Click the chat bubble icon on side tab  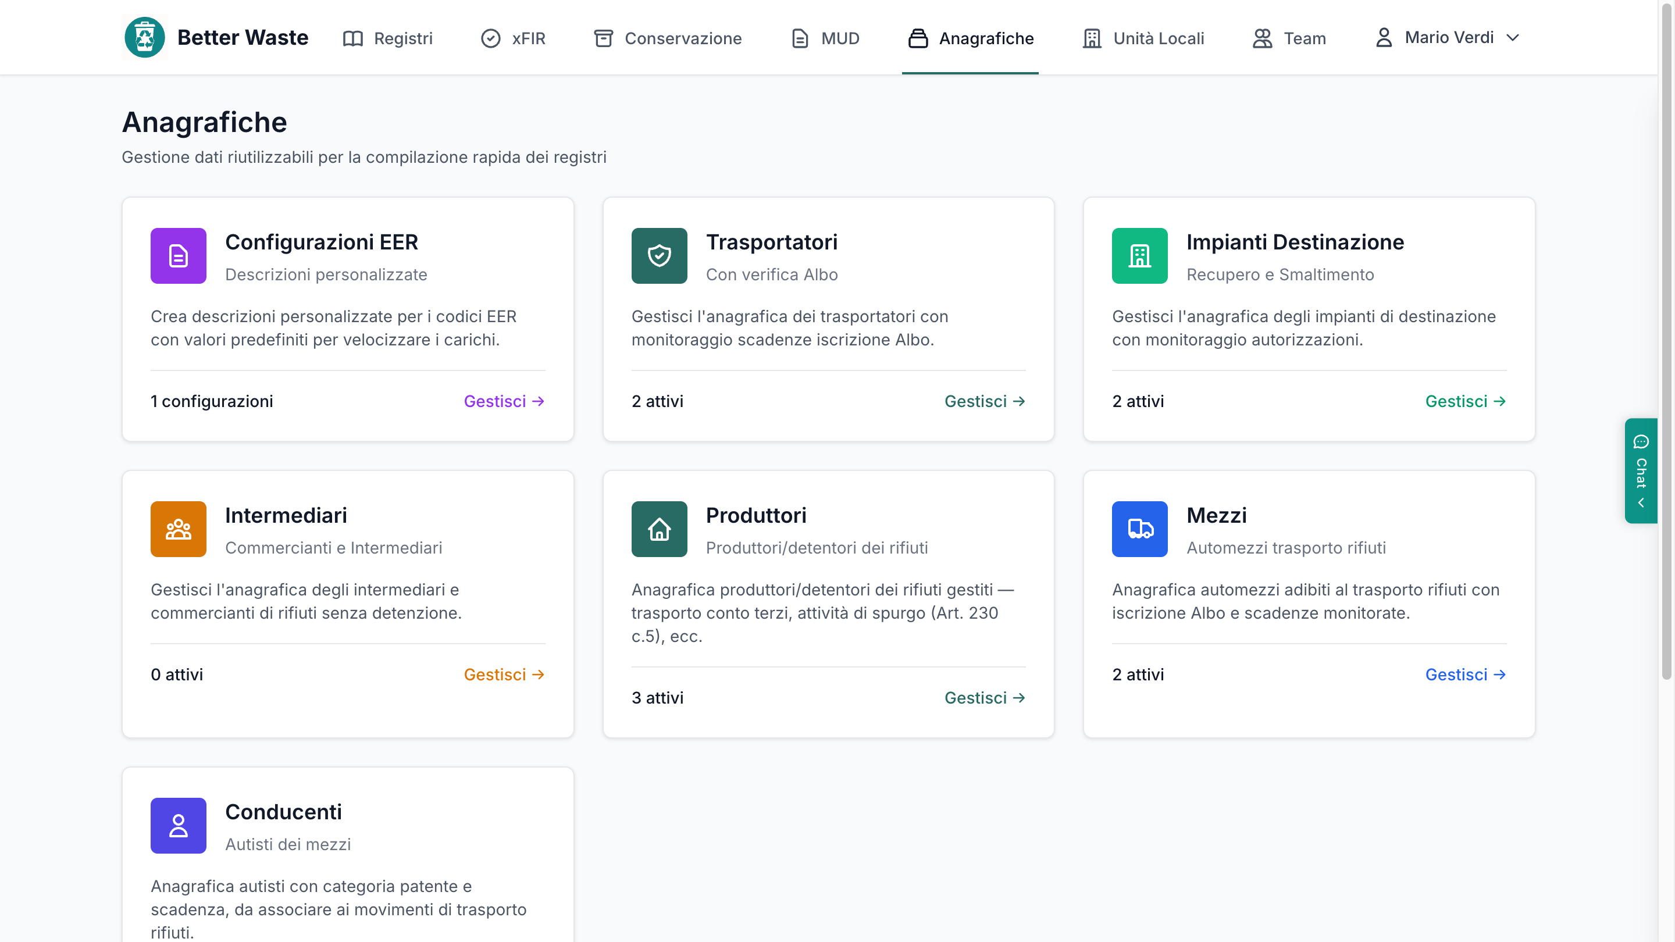[1641, 442]
